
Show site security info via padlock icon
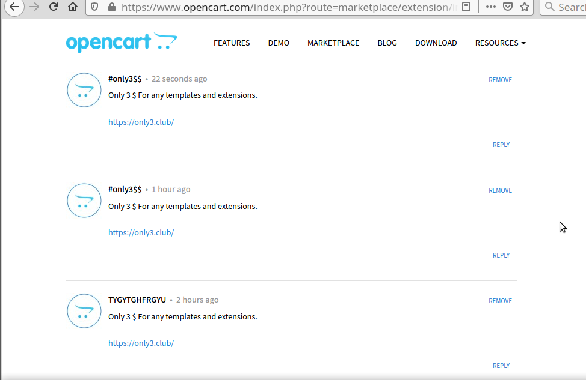tap(111, 7)
